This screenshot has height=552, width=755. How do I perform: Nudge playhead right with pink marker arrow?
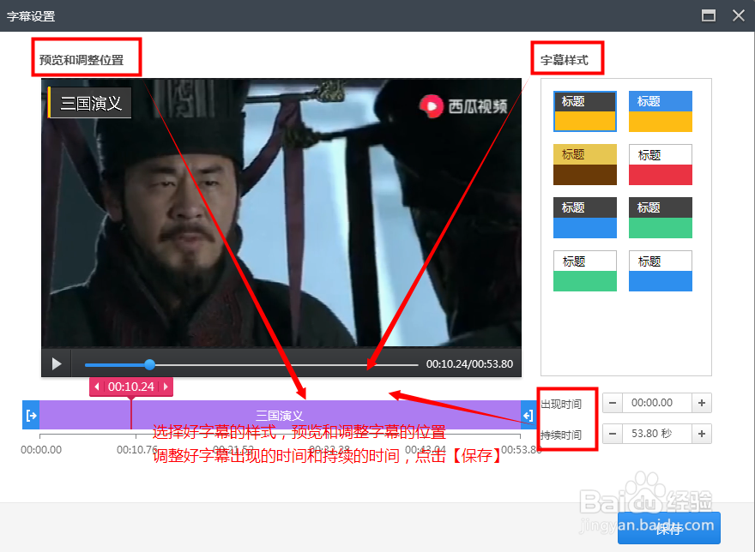coord(166,387)
